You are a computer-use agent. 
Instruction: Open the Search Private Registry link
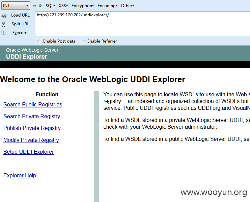pyautogui.click(x=32, y=116)
